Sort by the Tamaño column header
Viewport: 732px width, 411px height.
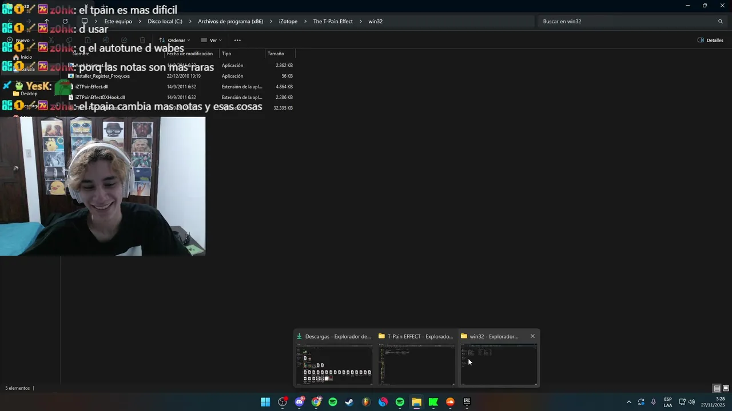(x=281, y=54)
